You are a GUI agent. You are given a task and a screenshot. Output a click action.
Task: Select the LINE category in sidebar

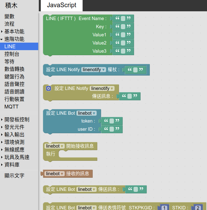point(10,46)
